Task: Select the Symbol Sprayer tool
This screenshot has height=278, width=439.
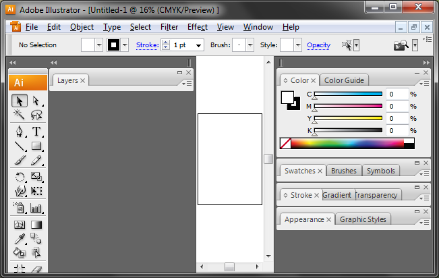Action: point(20,208)
